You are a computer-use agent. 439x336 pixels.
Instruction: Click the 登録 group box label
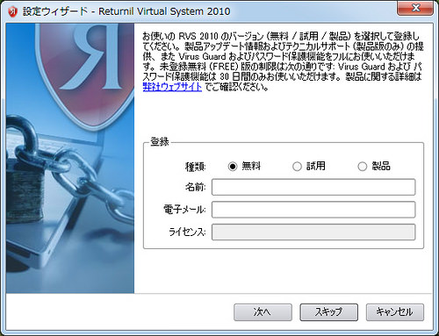[x=160, y=142]
